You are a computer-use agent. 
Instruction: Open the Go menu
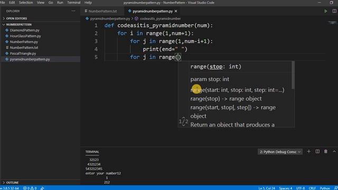[51, 3]
